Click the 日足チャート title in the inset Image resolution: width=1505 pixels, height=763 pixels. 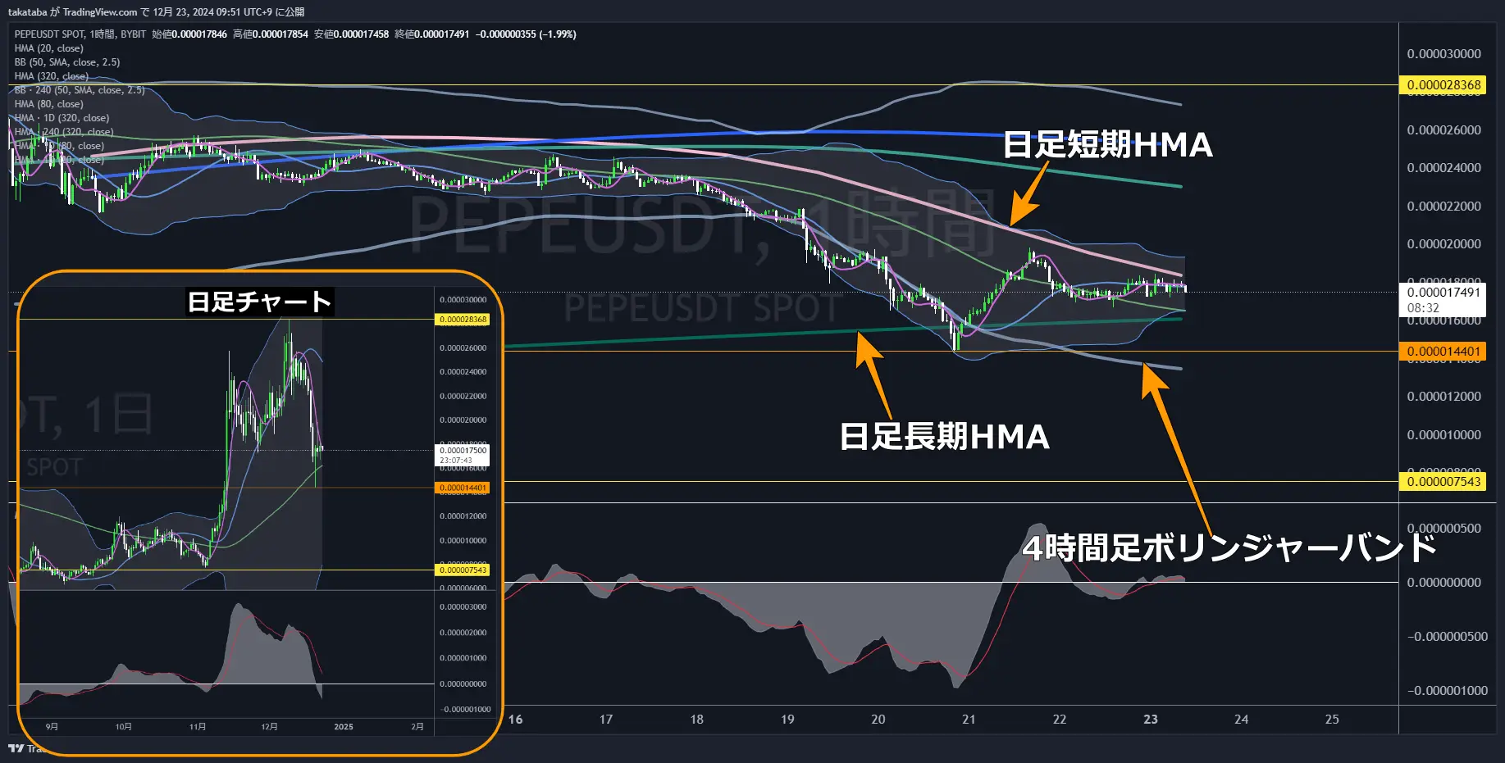259,302
